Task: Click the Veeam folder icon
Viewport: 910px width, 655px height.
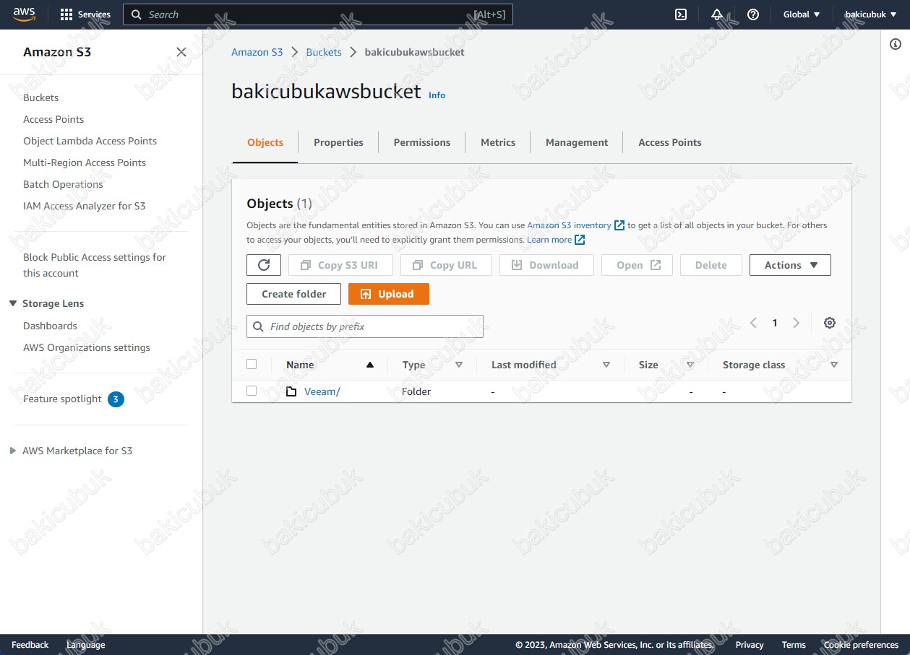Action: pyautogui.click(x=291, y=391)
